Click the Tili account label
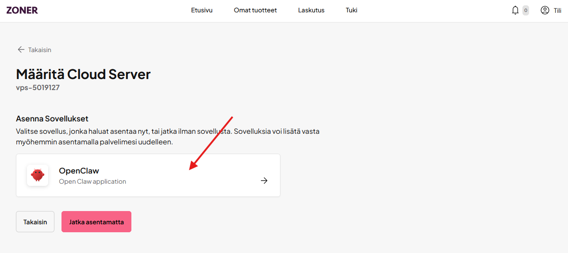 pos(557,10)
